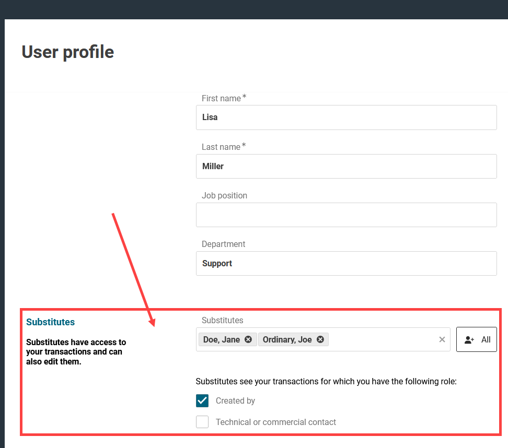The height and width of the screenshot is (448, 508).
Task: Focus the Last name field containing Miller
Action: (346, 166)
